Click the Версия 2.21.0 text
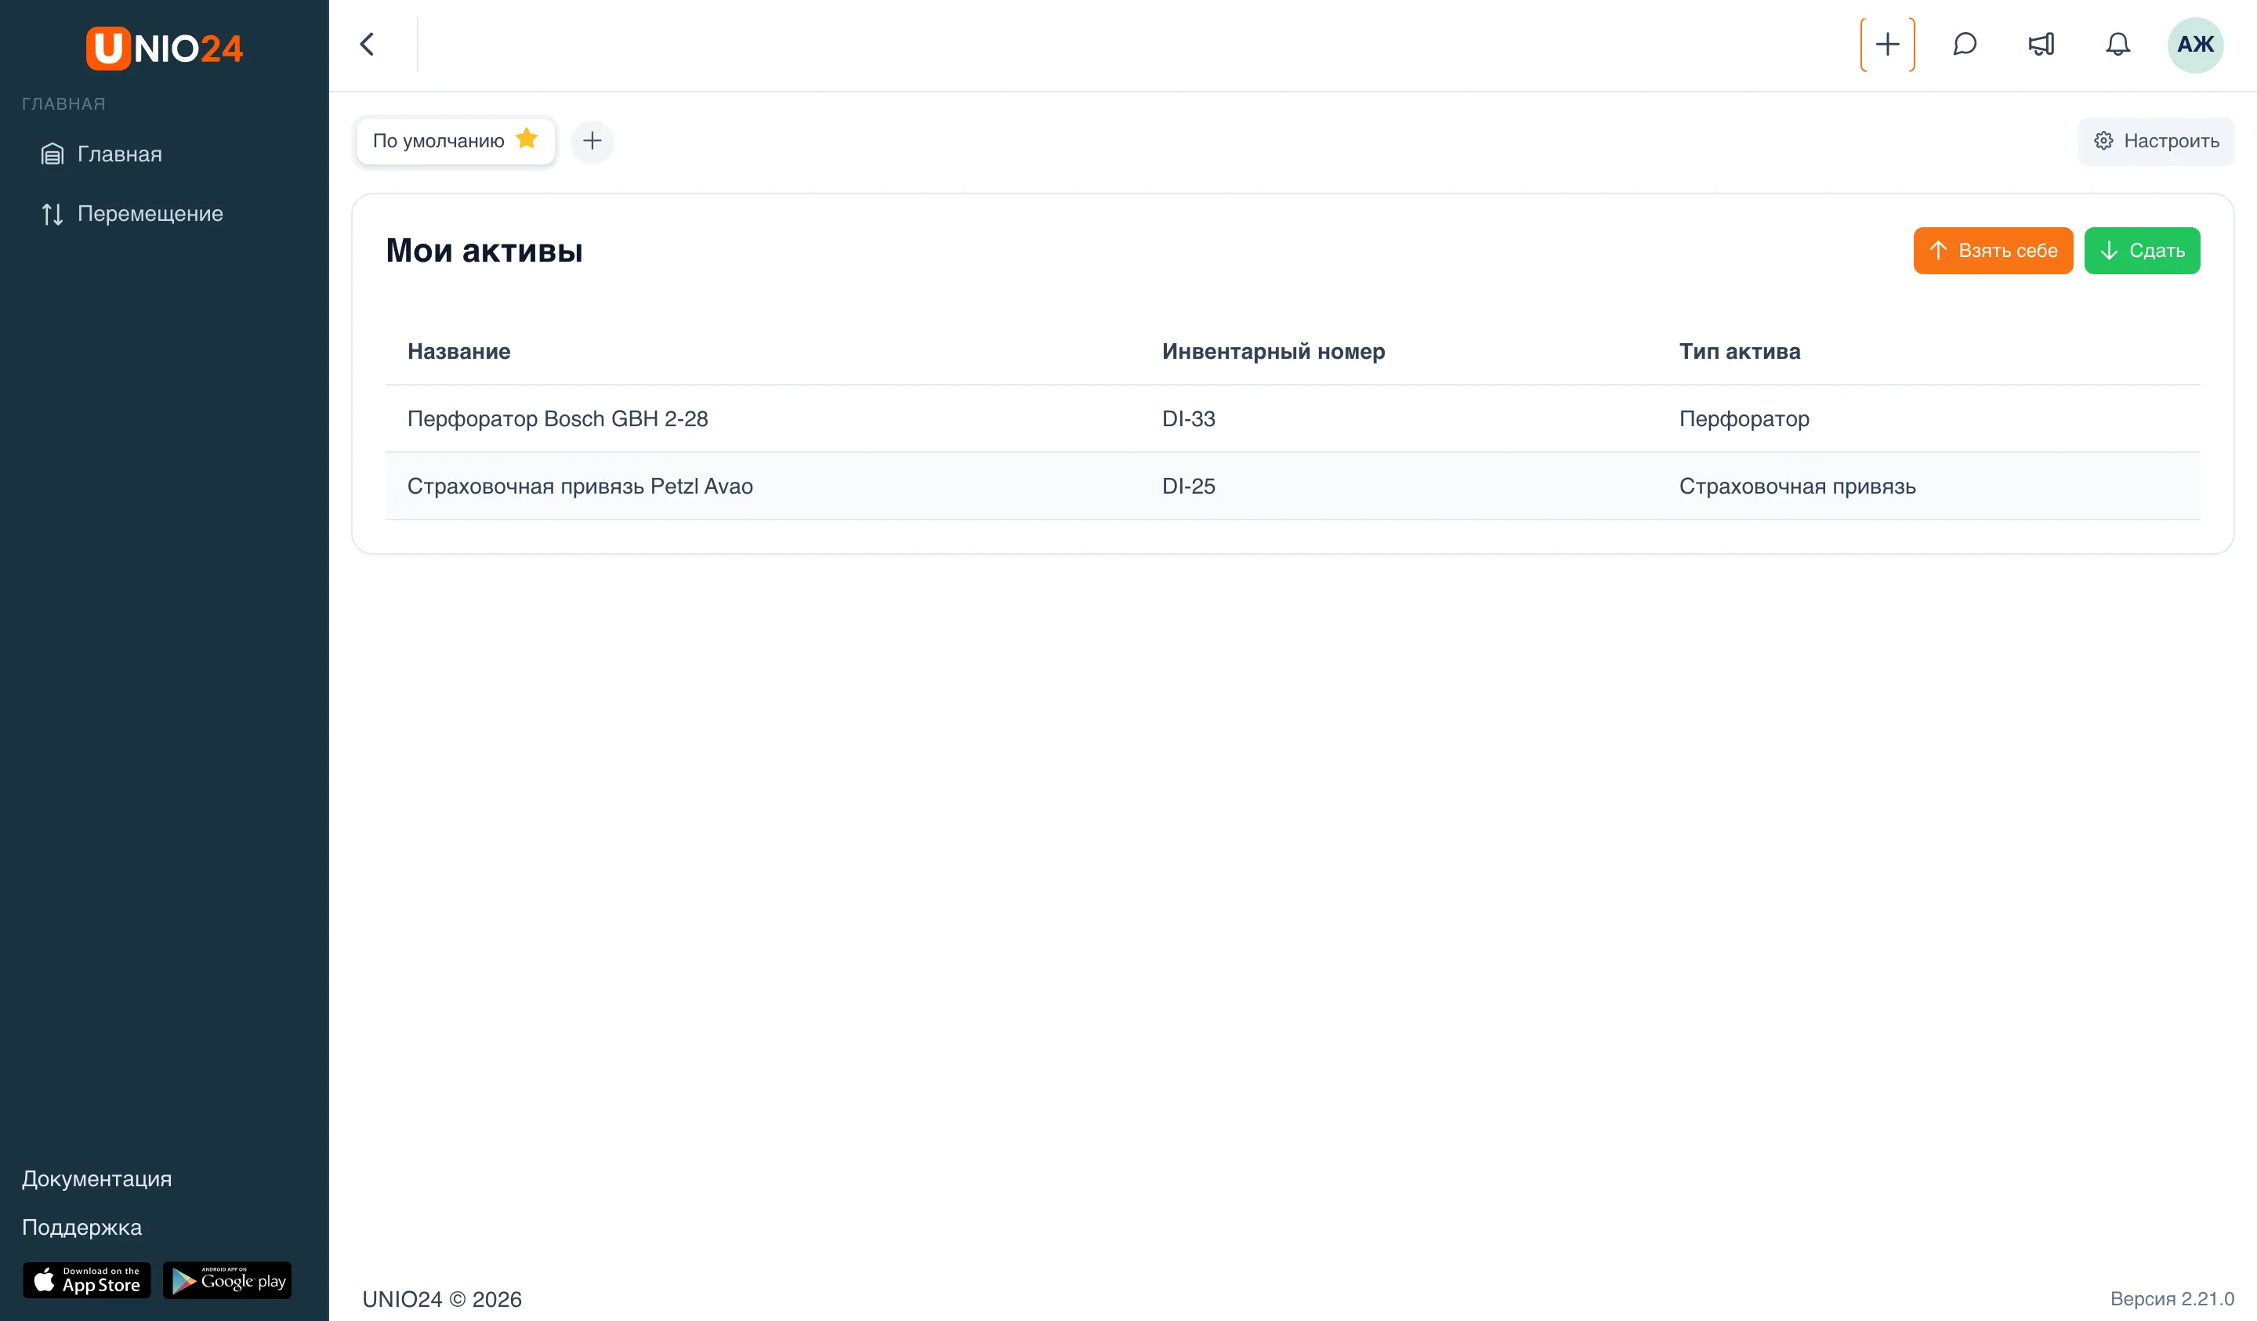Image resolution: width=2257 pixels, height=1321 pixels. (2172, 1298)
